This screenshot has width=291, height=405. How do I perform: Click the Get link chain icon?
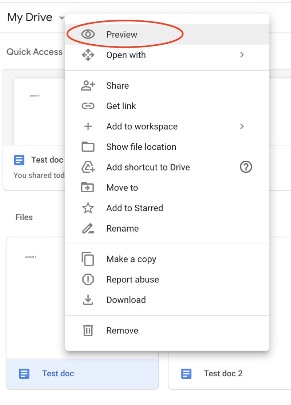[87, 106]
